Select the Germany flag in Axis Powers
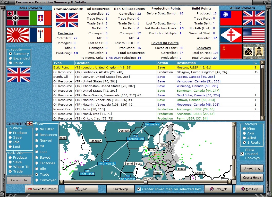272x197 pixels. coord(18,18)
